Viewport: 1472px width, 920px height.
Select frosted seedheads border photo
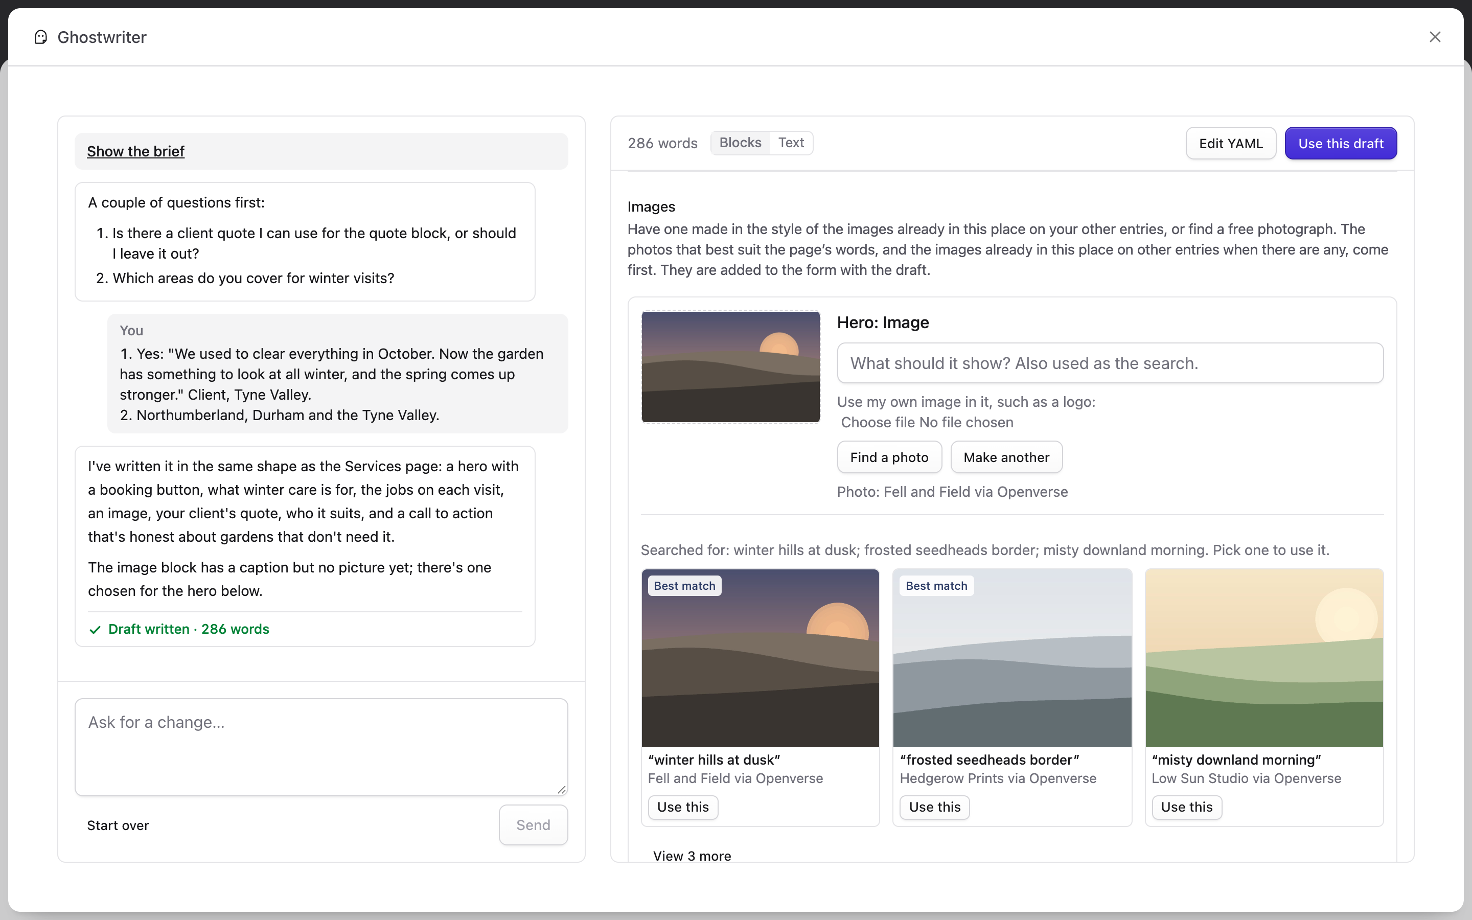1012,658
